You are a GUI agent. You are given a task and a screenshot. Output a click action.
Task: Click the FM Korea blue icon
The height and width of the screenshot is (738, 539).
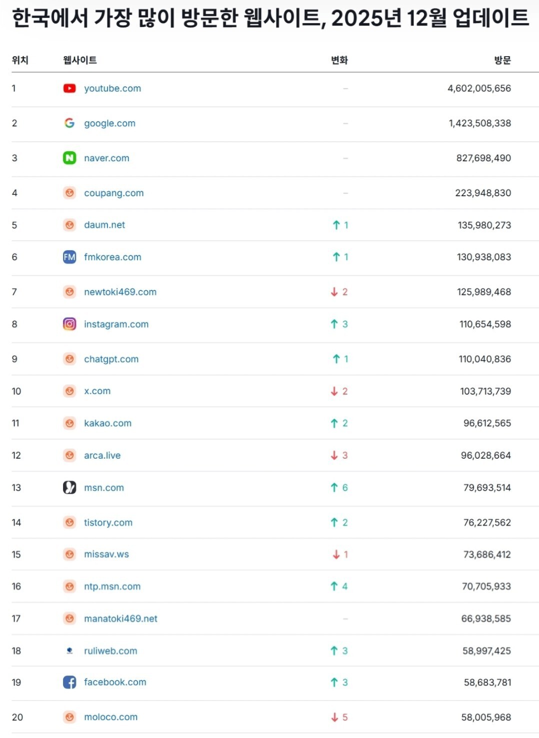[69, 257]
